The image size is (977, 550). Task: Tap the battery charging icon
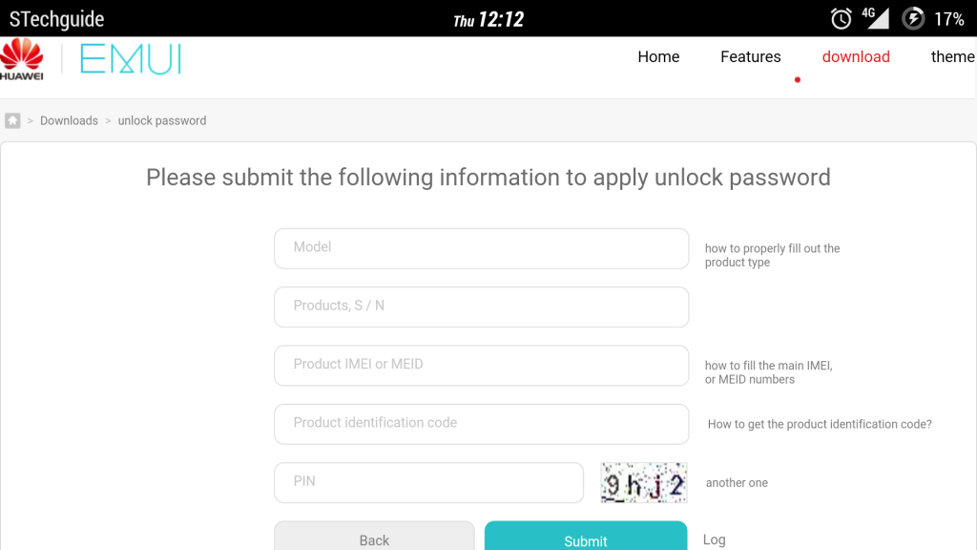coord(913,18)
